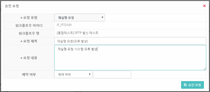
Task: Click the 예약 여부 row label
Action: (29, 75)
